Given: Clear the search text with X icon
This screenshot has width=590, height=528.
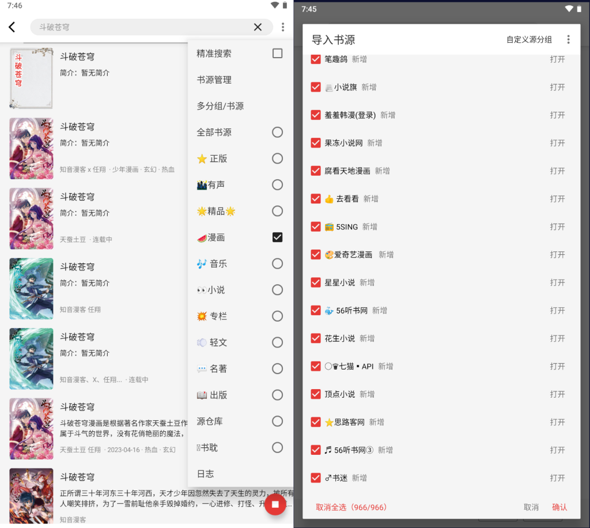Looking at the screenshot, I should pyautogui.click(x=258, y=27).
